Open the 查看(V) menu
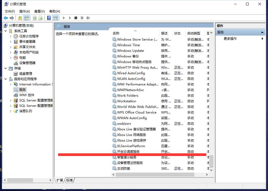The height and width of the screenshot is (191, 268). (39, 11)
